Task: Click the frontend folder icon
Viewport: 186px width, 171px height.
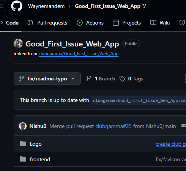Action: (23, 159)
